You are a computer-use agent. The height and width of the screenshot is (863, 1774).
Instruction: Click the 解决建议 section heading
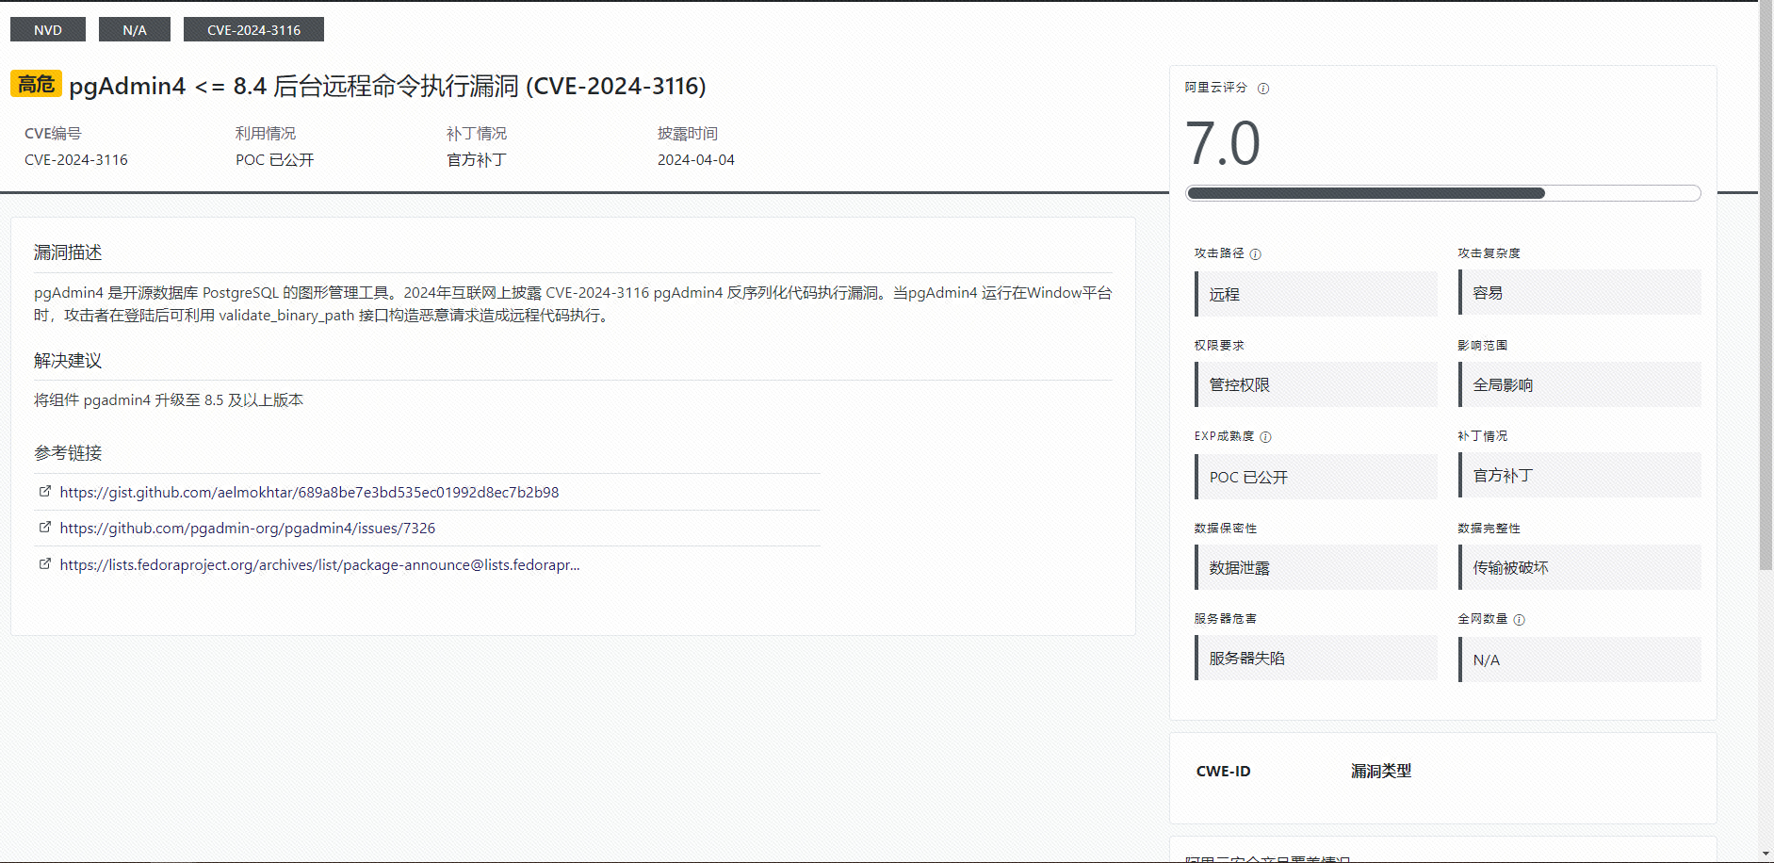(68, 361)
